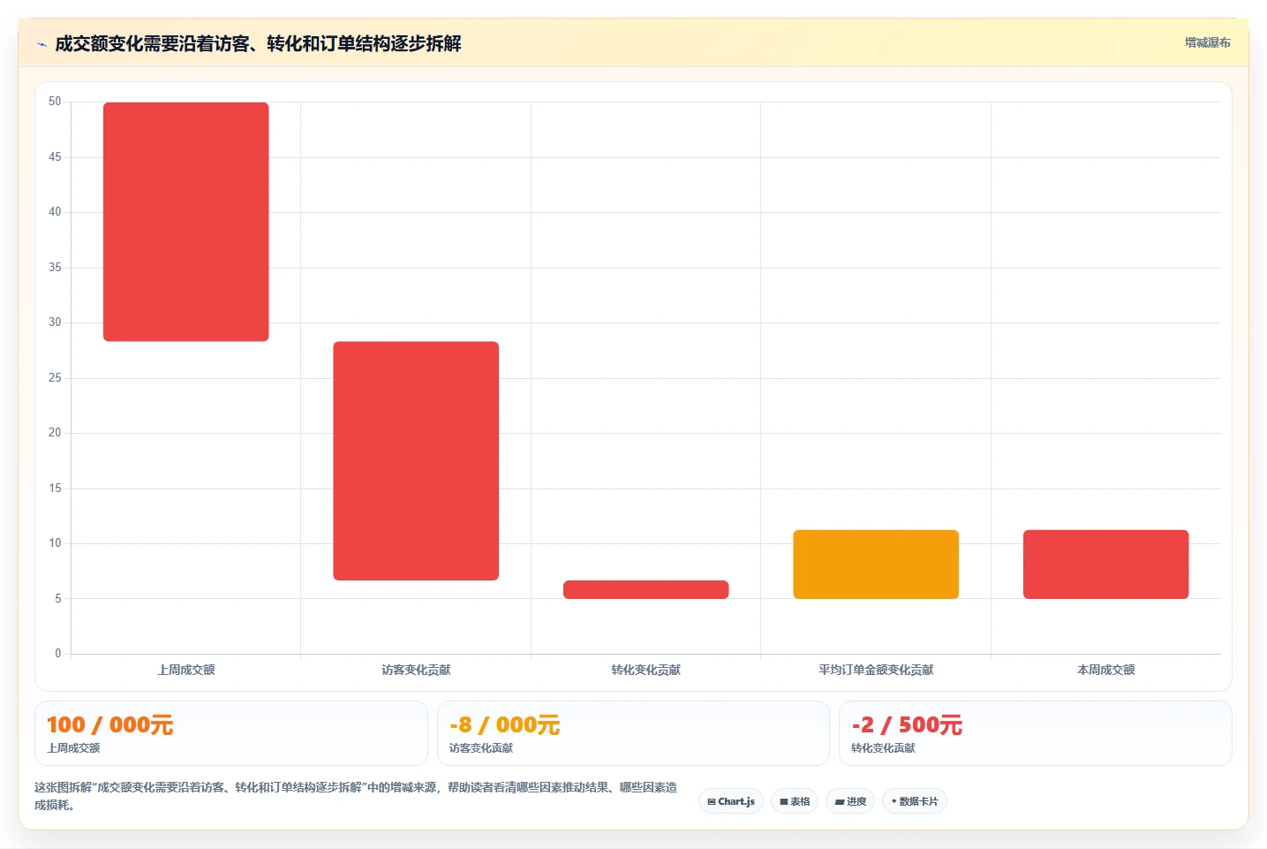Click the 上周成交额 caption under 100 / 000元
This screenshot has width=1267, height=849.
73,747
